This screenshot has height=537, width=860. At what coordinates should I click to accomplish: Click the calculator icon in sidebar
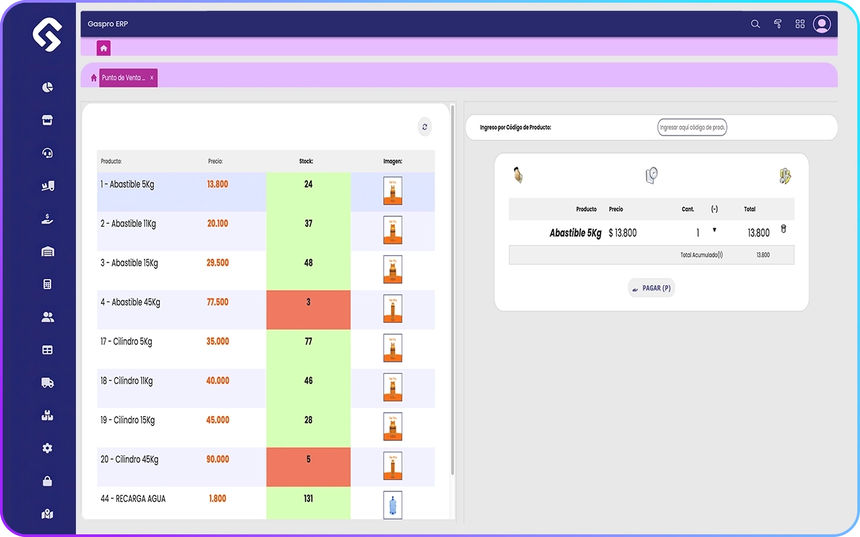tap(47, 284)
